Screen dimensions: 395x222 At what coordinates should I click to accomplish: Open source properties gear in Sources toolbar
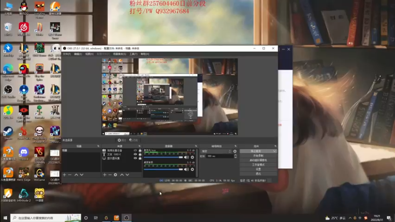116,175
